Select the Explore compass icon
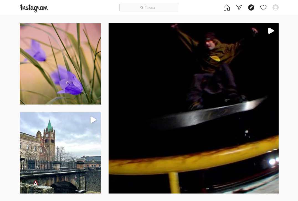The width and height of the screenshot is (298, 201). pyautogui.click(x=251, y=7)
